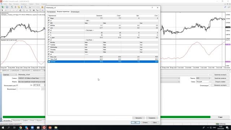Click the Сброс button

tap(155, 122)
